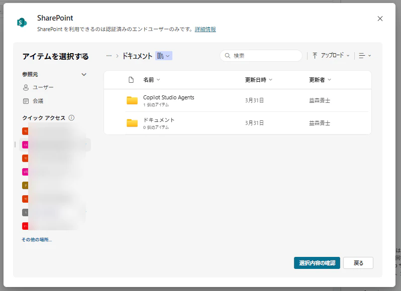The image size is (401, 291).
Task: Click the meeting calendar icon
Action: tap(26, 101)
